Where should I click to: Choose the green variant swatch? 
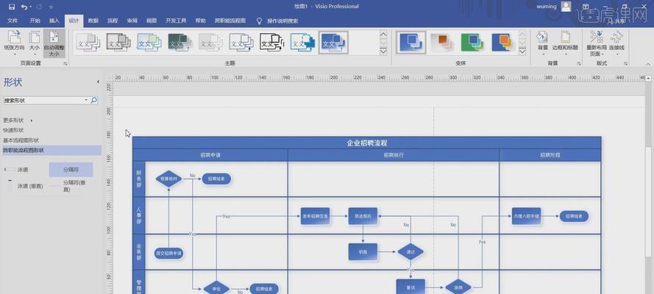click(472, 43)
